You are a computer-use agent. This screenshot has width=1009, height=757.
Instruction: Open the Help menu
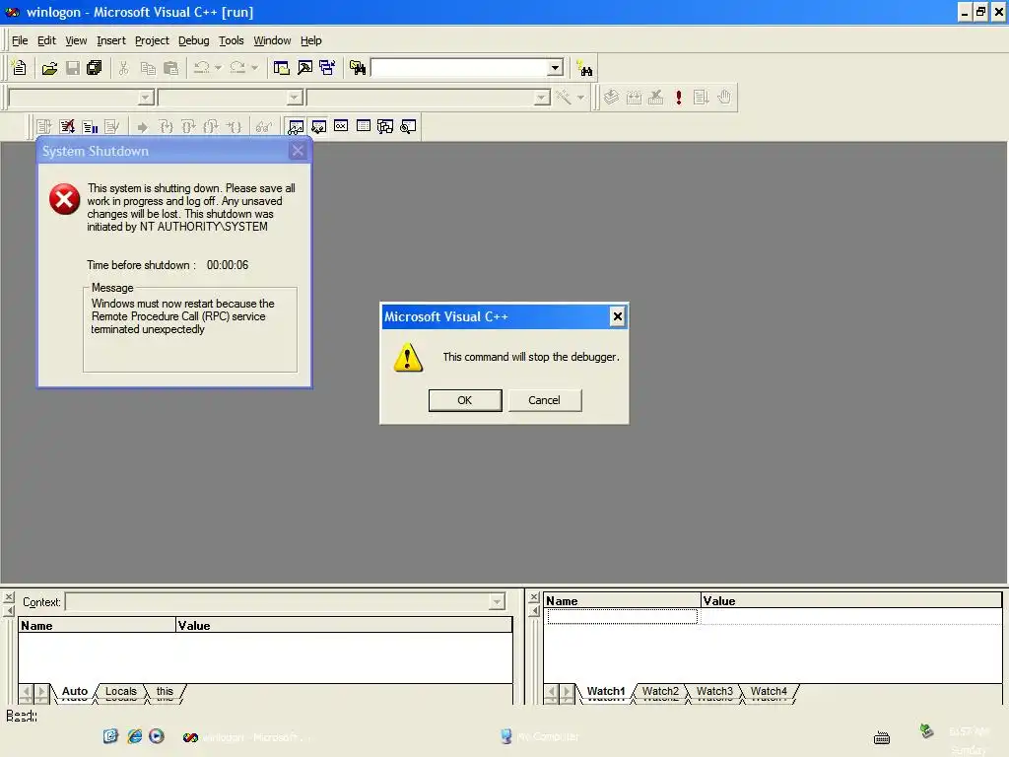(310, 40)
